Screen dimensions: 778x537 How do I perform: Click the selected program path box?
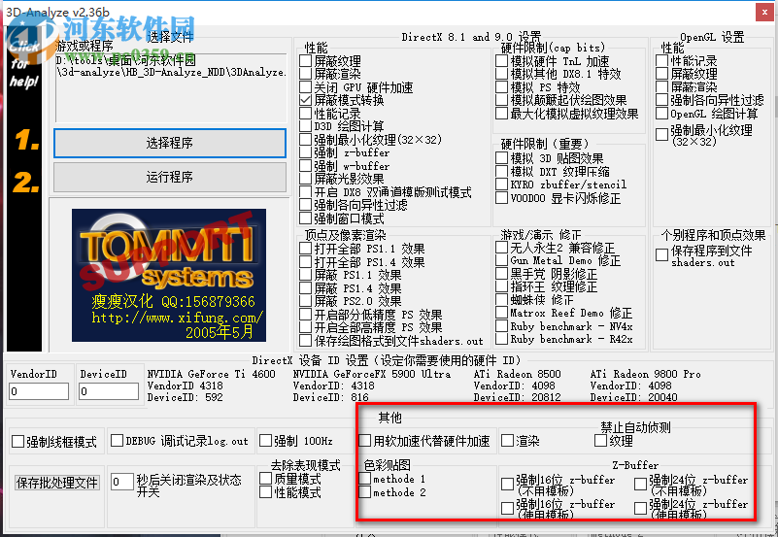tap(171, 87)
